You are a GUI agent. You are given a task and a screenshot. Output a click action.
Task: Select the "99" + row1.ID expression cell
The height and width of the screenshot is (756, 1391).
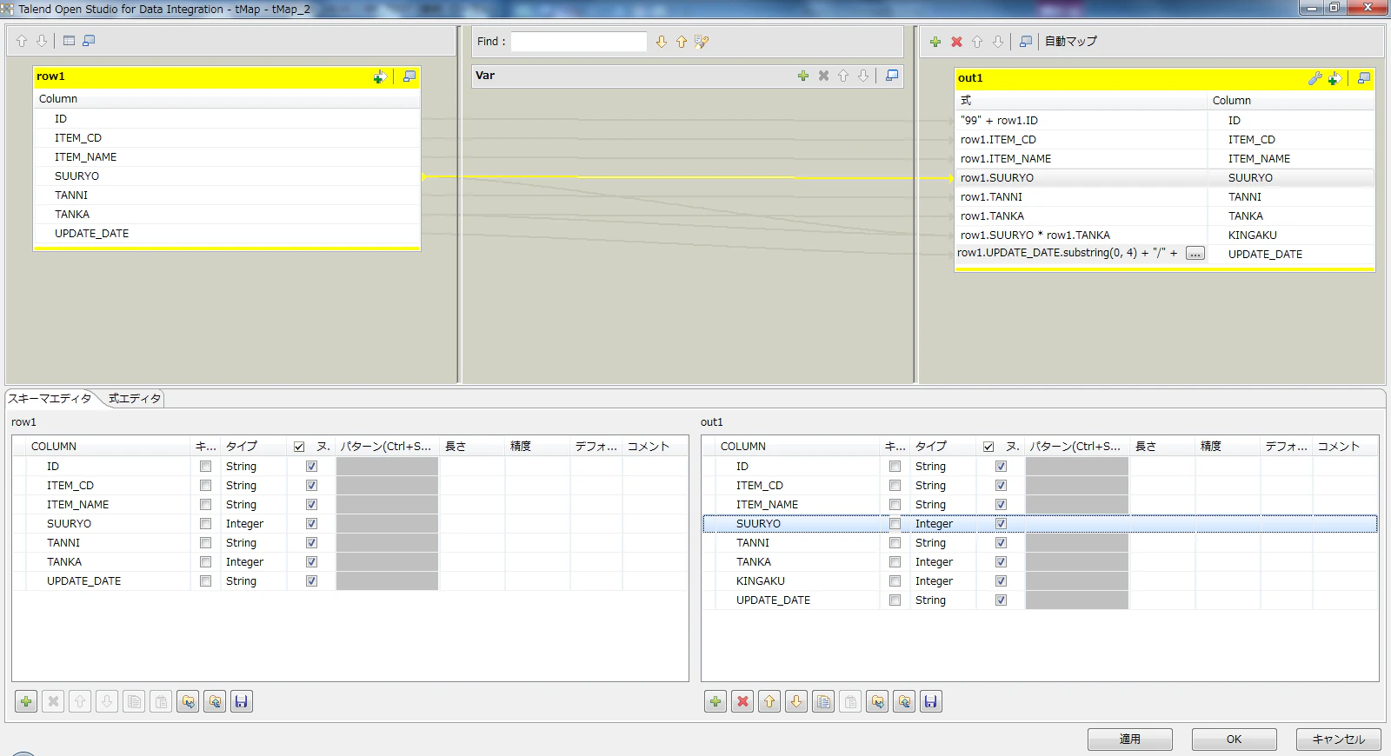click(x=1081, y=121)
